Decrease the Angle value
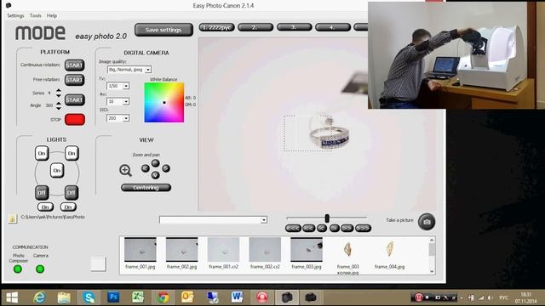Image resolution: width=545 pixels, height=306 pixels. point(59,108)
